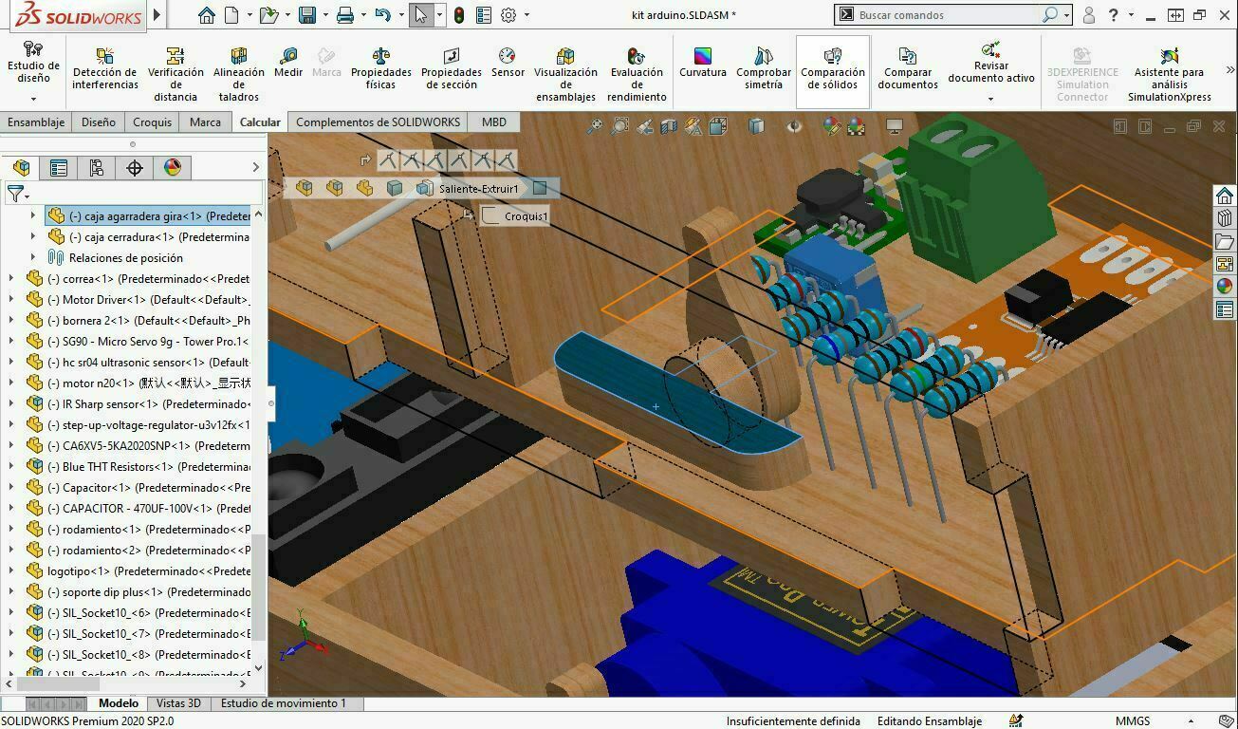
Task: Launch Comparar documentos
Action: [908, 69]
